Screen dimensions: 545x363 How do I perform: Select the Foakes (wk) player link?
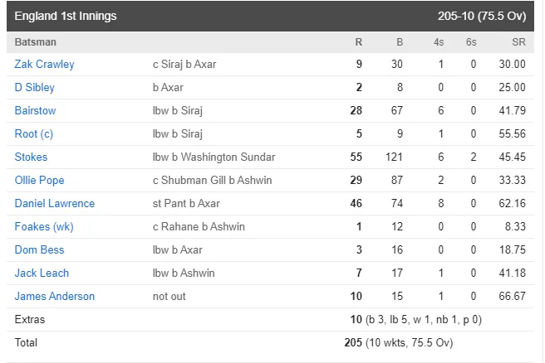click(x=44, y=227)
